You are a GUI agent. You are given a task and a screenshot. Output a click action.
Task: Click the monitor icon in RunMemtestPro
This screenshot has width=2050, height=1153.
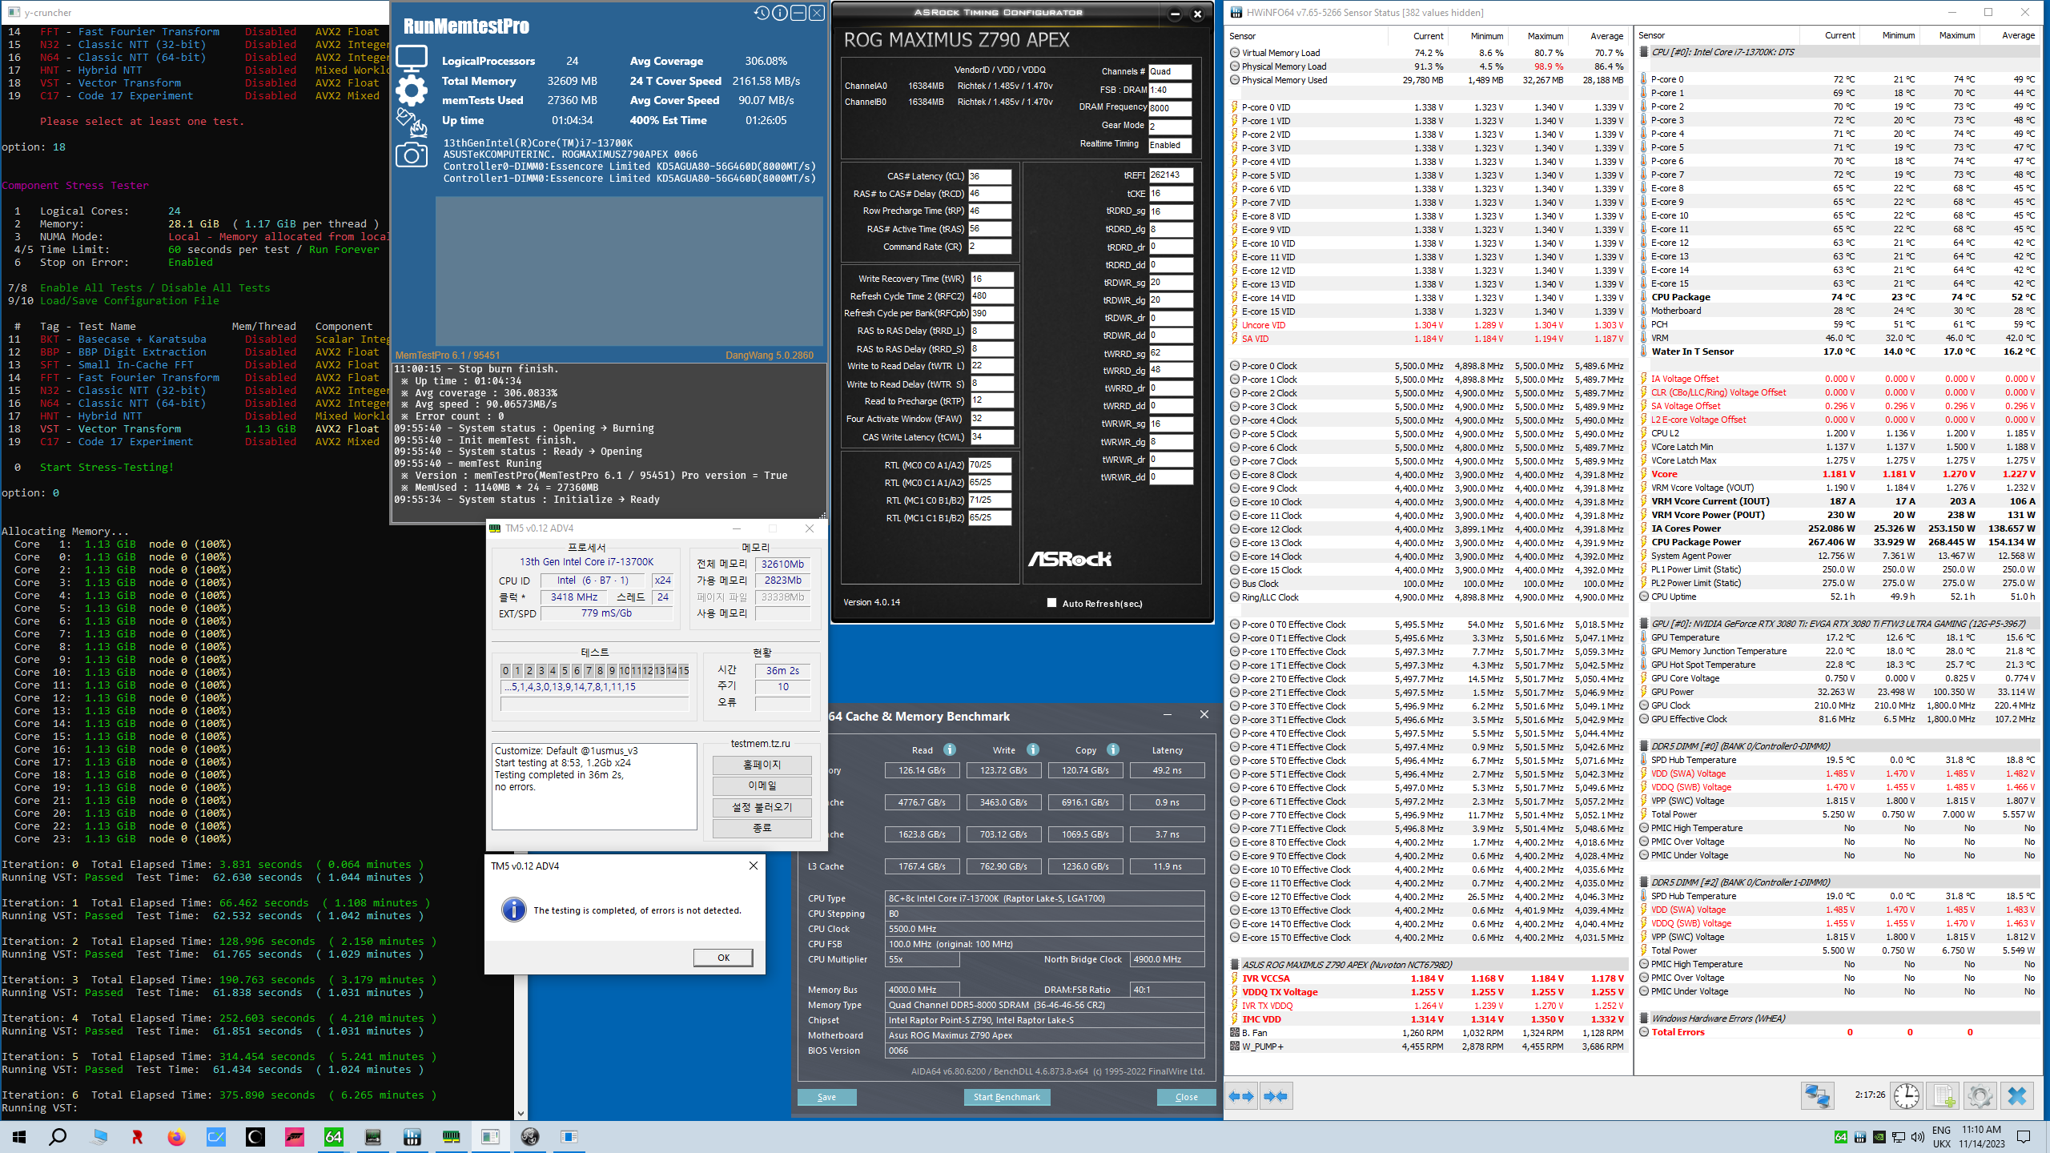(x=412, y=58)
